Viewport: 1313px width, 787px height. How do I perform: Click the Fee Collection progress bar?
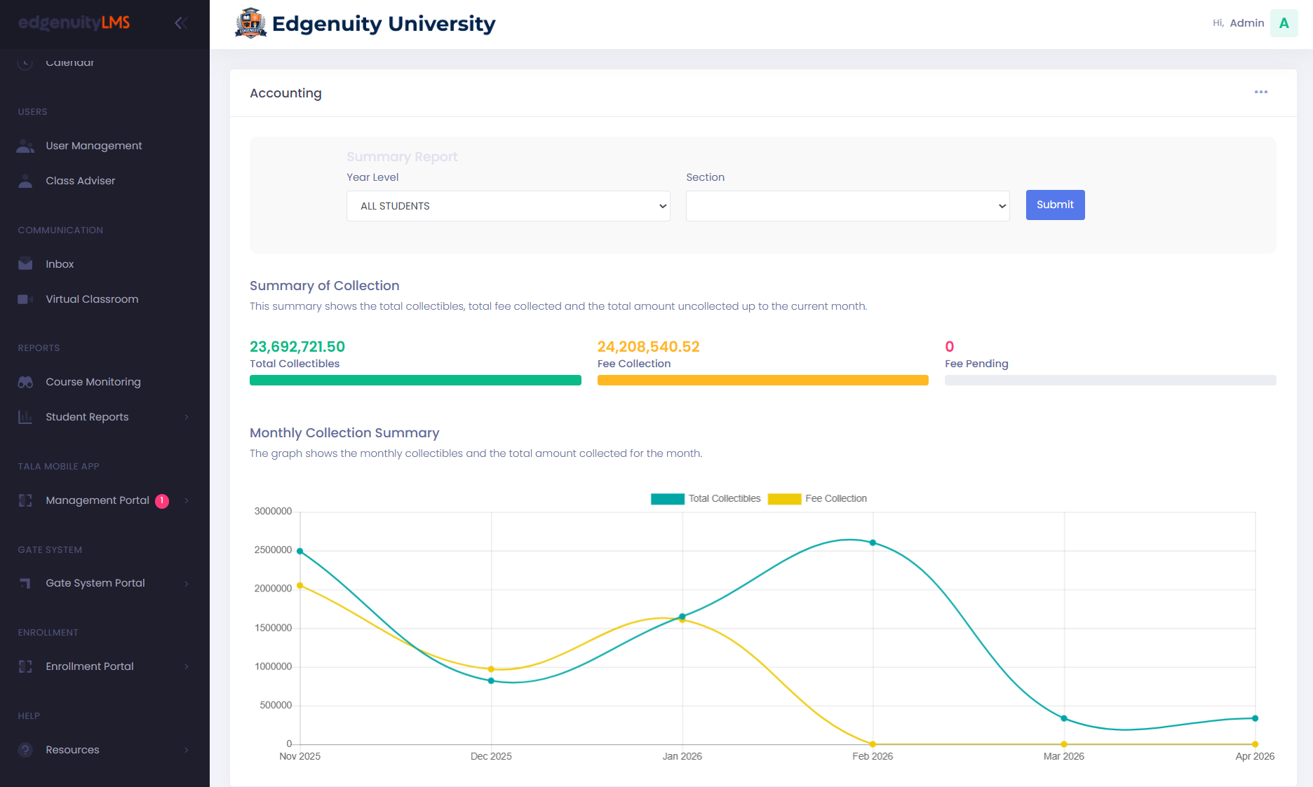(762, 380)
